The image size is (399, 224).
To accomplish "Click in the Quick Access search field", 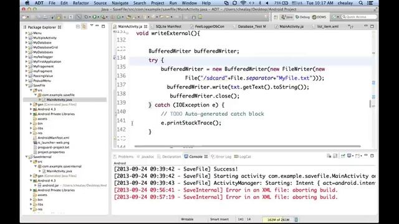I will point(359,17).
